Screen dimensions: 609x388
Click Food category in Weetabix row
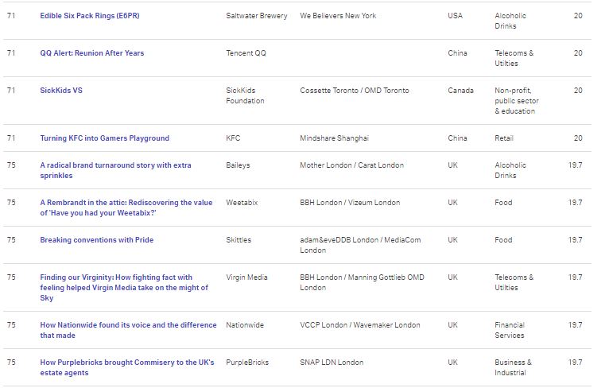pyautogui.click(x=503, y=203)
